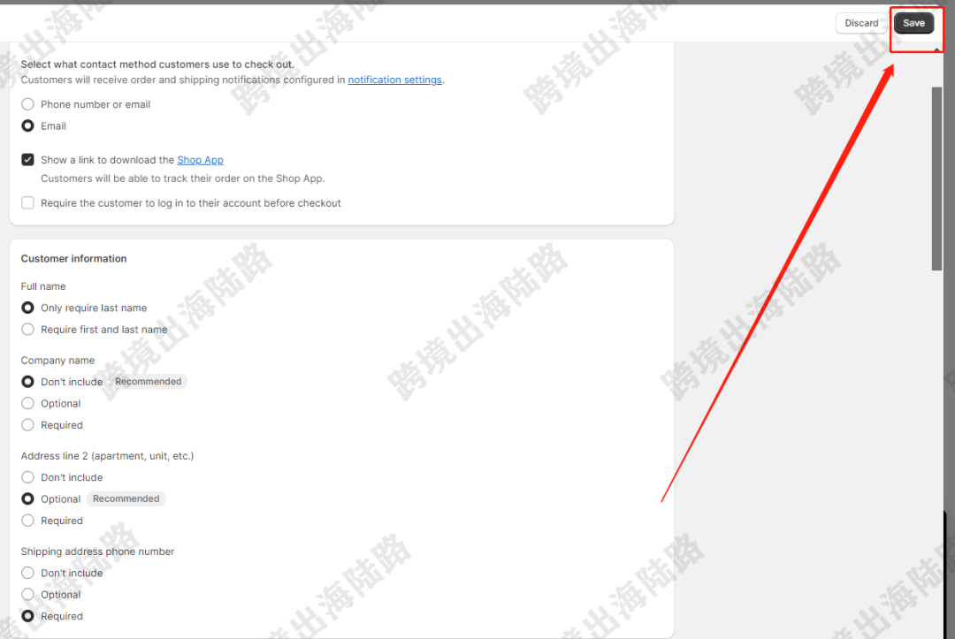The image size is (955, 639).
Task: Set Company name to Optional
Action: click(x=27, y=404)
